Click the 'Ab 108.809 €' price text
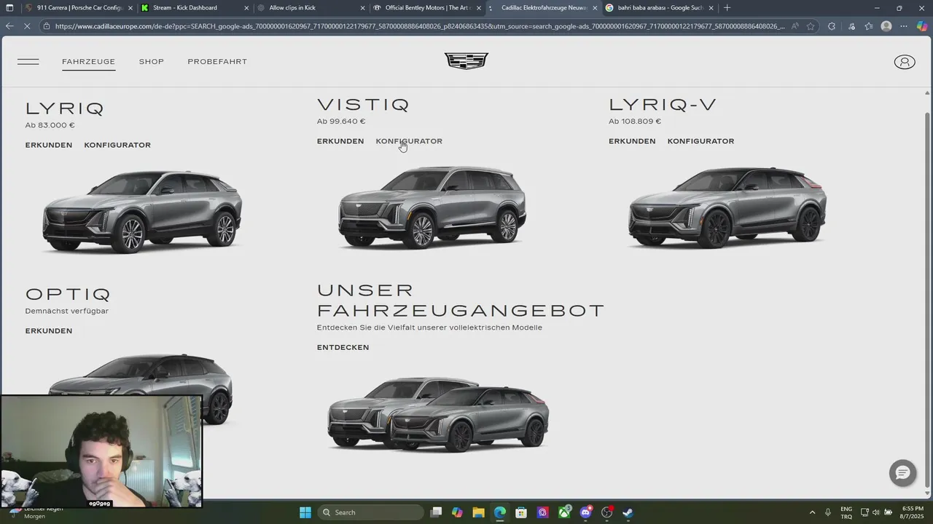The image size is (933, 524). coord(635,122)
